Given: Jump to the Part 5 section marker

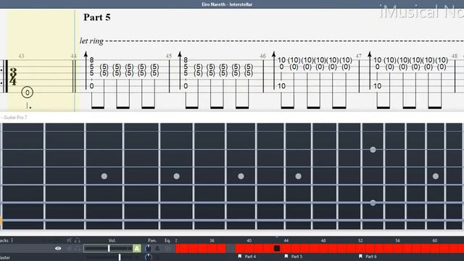Looking at the screenshot, I should click(x=297, y=257).
